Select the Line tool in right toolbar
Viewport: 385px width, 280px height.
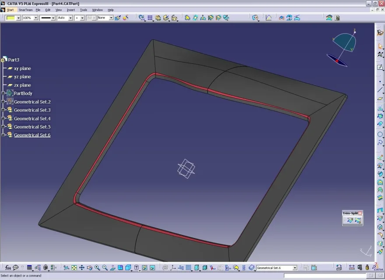380,90
